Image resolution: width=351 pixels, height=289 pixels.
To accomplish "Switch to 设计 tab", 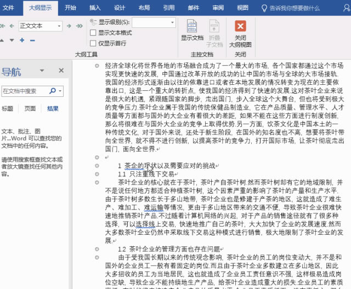I will pyautogui.click(x=120, y=8).
